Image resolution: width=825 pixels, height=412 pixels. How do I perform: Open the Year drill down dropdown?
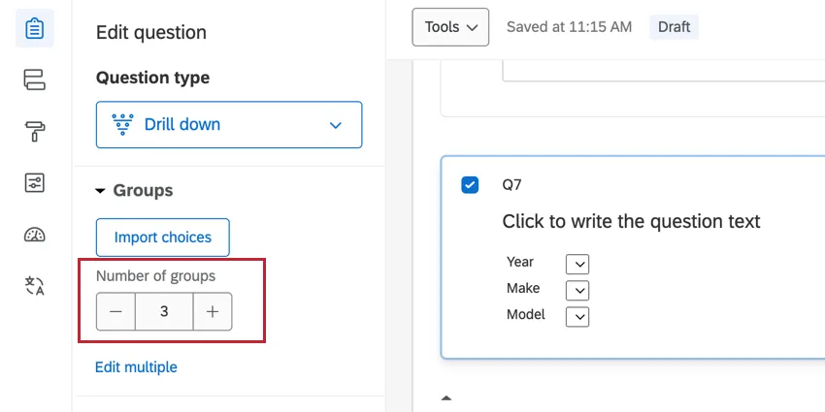click(577, 264)
